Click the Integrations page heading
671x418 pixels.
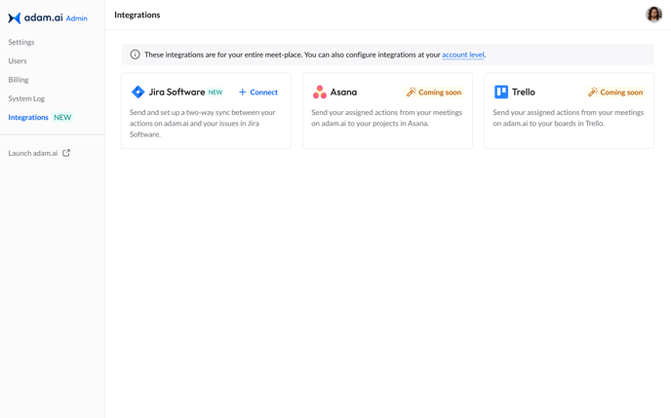[138, 15]
